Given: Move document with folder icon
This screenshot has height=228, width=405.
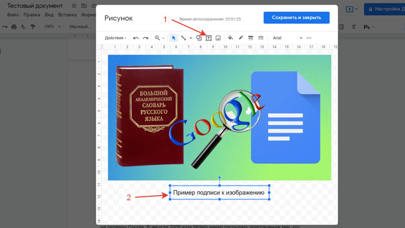Looking at the screenshot, I should coord(84,6).
